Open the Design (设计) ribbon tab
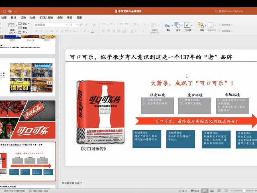Image resolution: width=257 pixels, height=193 pixels. [x=13, y=18]
